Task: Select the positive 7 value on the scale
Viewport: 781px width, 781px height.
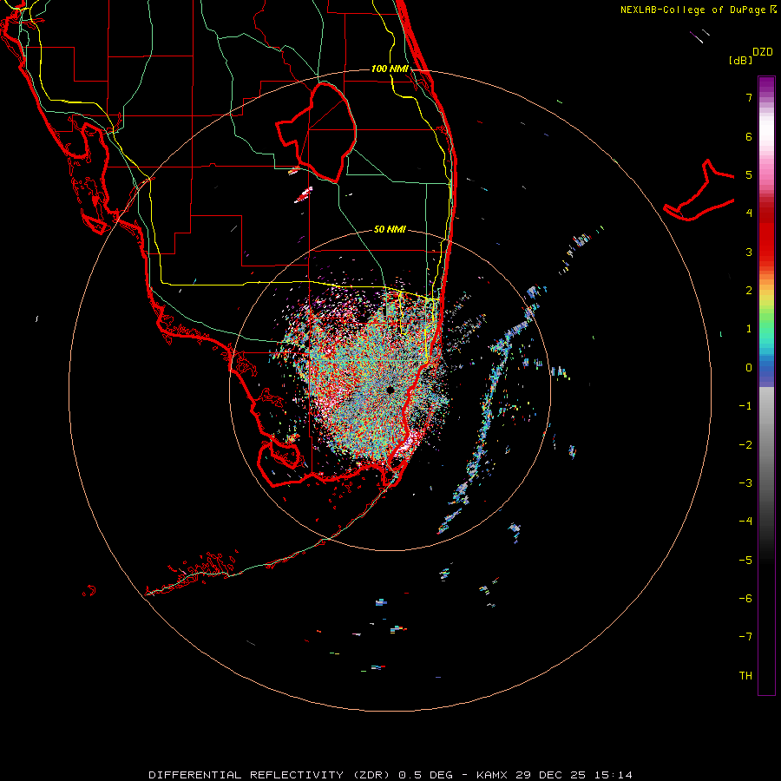Action: pos(749,97)
